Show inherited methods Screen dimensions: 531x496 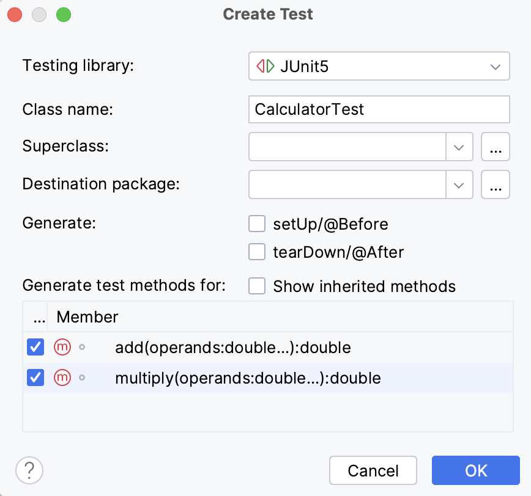(x=257, y=286)
